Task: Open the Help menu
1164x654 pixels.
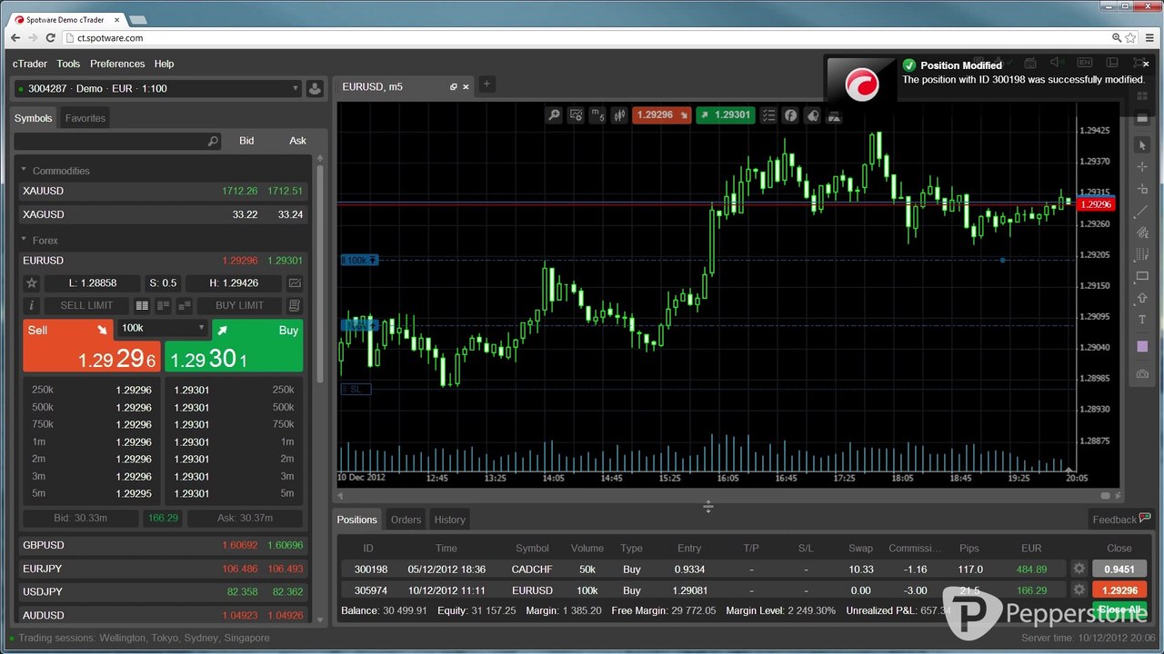Action: pos(164,64)
